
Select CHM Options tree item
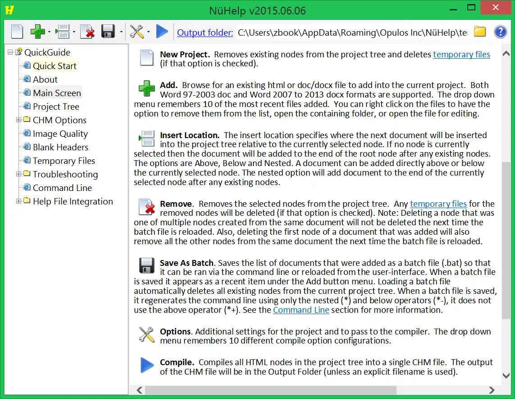59,120
